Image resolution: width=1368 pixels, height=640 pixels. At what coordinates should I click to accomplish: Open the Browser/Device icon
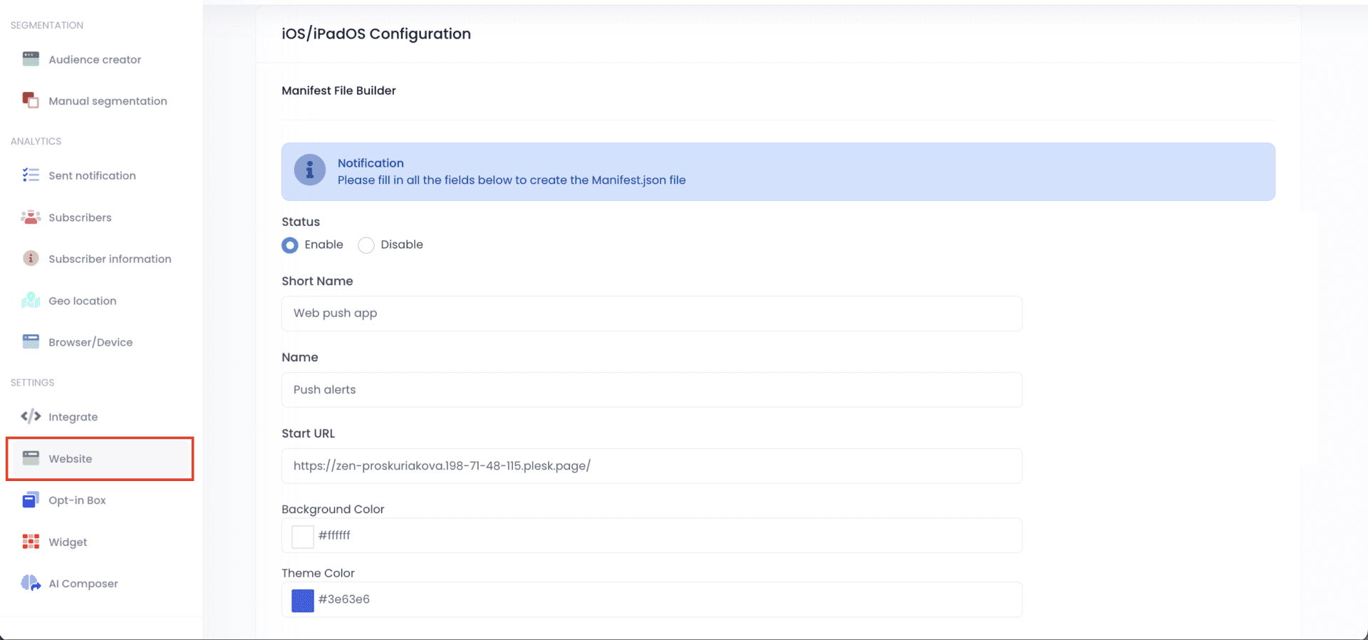point(31,342)
